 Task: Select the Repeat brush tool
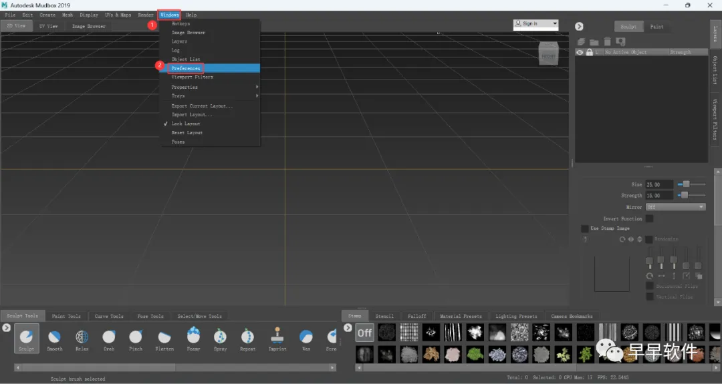[x=247, y=339]
